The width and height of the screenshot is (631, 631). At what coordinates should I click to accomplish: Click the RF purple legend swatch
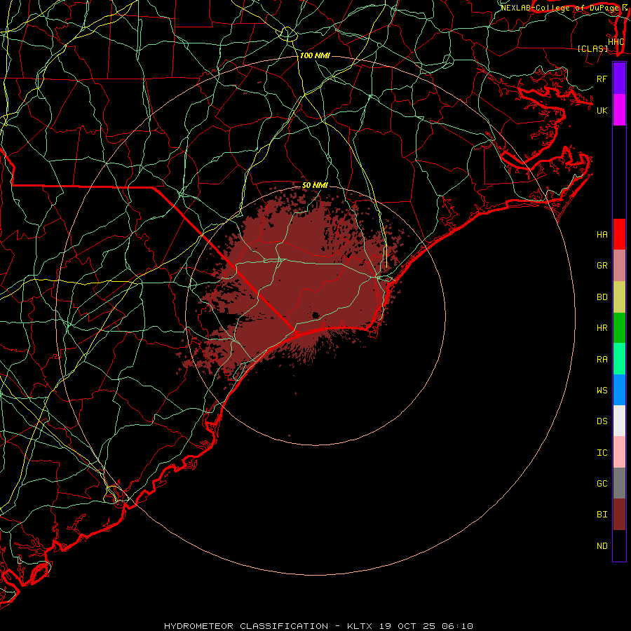[619, 79]
